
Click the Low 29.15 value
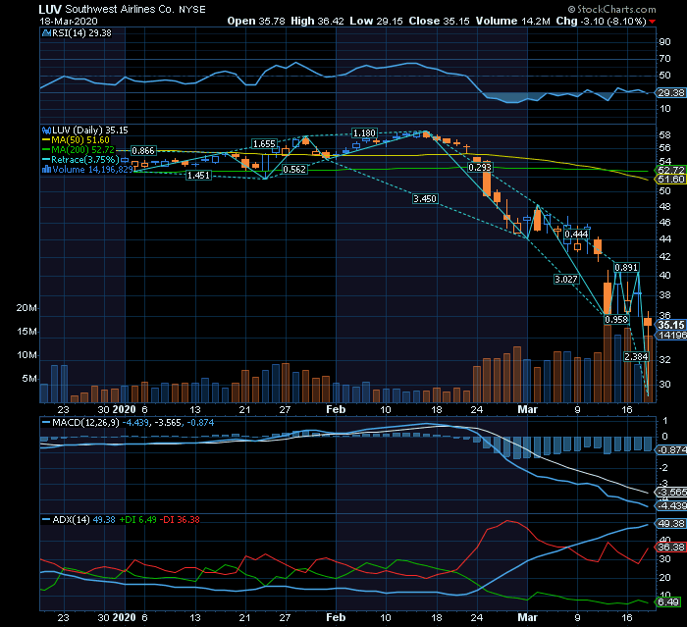coord(376,21)
